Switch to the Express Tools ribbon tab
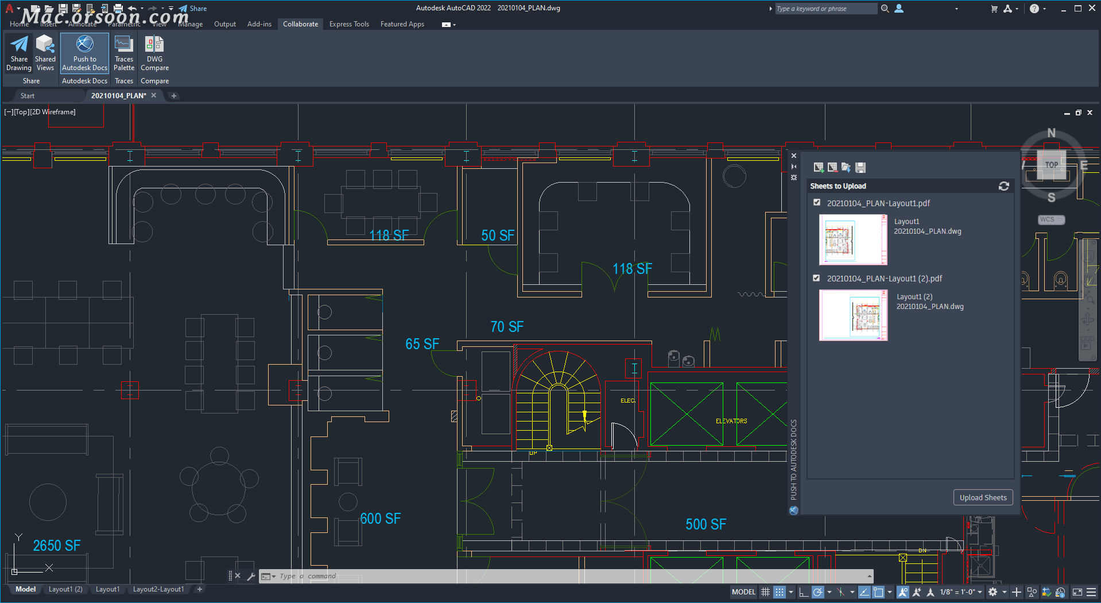This screenshot has height=603, width=1101. click(x=348, y=24)
